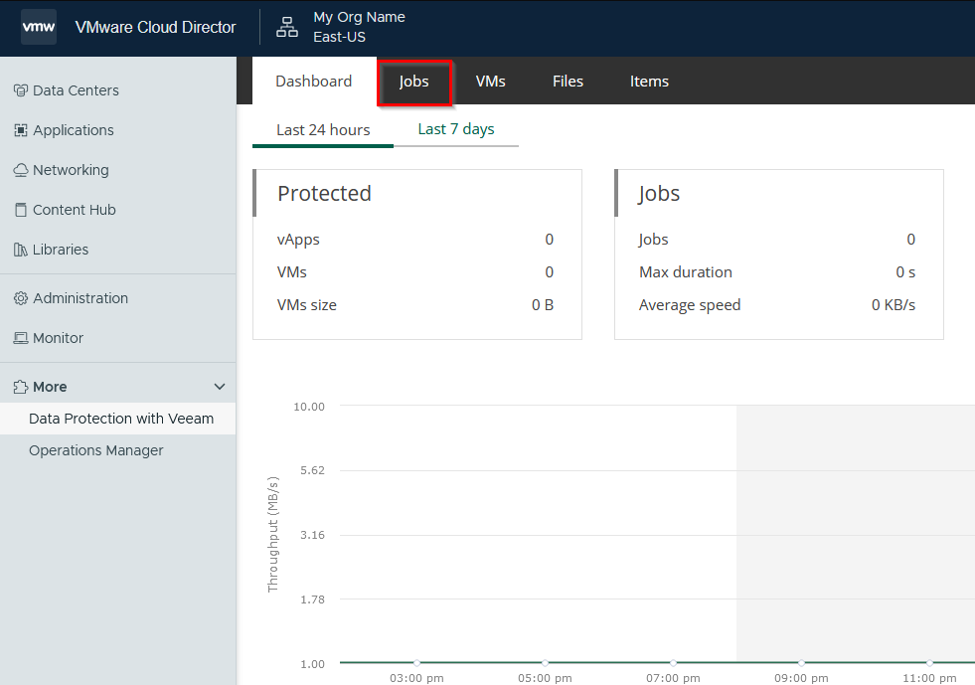The image size is (975, 685).
Task: Open the Items tab
Action: (x=649, y=82)
